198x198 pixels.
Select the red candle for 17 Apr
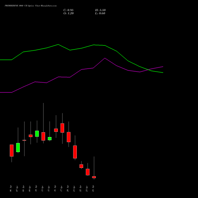(62, 128)
